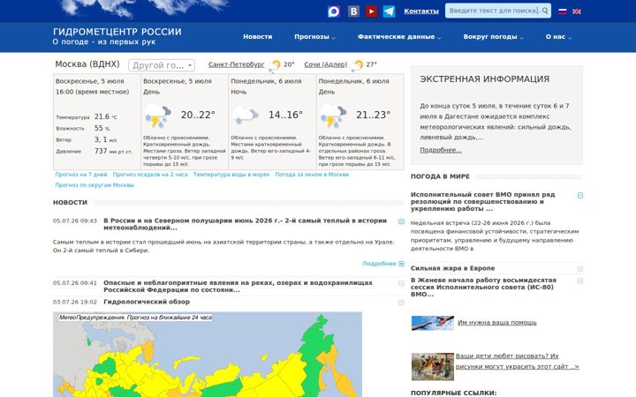This screenshot has height=397, width=636.
Task: Click the Sunday day forecast 20..22°
Action: [198, 115]
